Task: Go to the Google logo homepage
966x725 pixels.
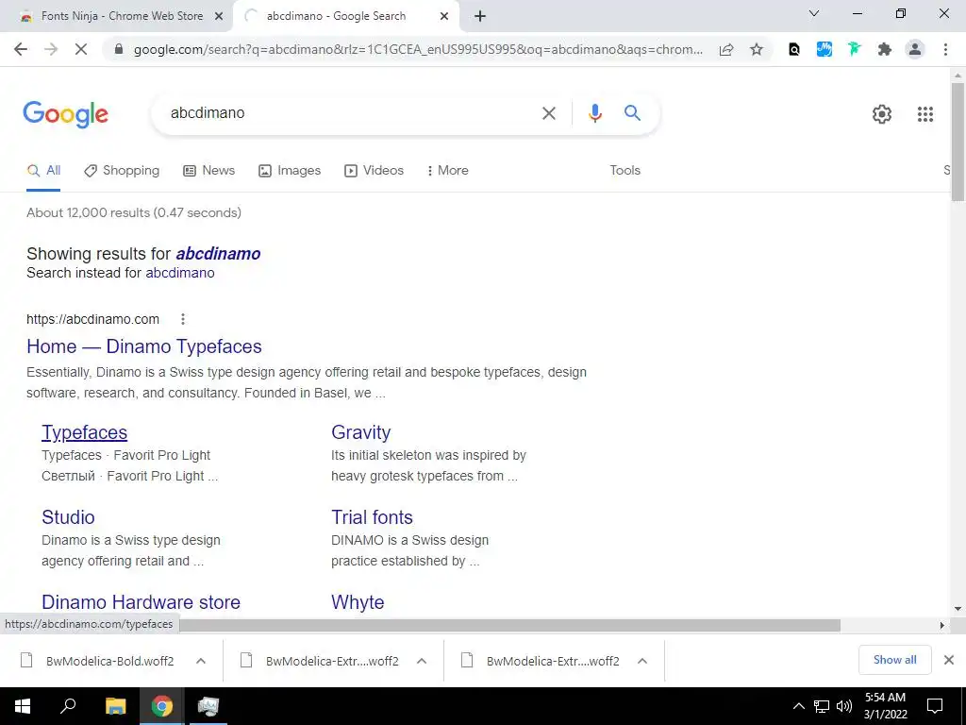Action: point(66,114)
